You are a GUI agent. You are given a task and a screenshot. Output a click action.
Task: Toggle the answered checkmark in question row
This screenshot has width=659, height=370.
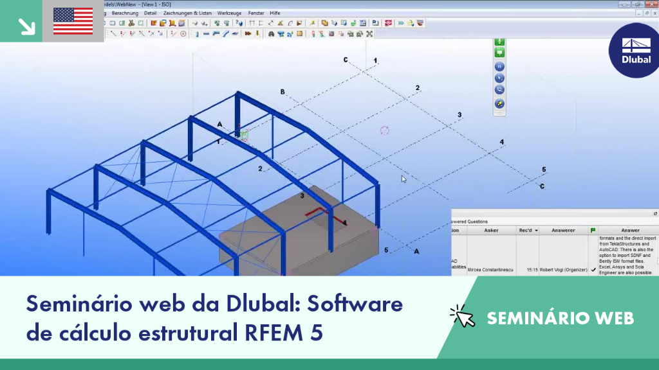click(593, 270)
